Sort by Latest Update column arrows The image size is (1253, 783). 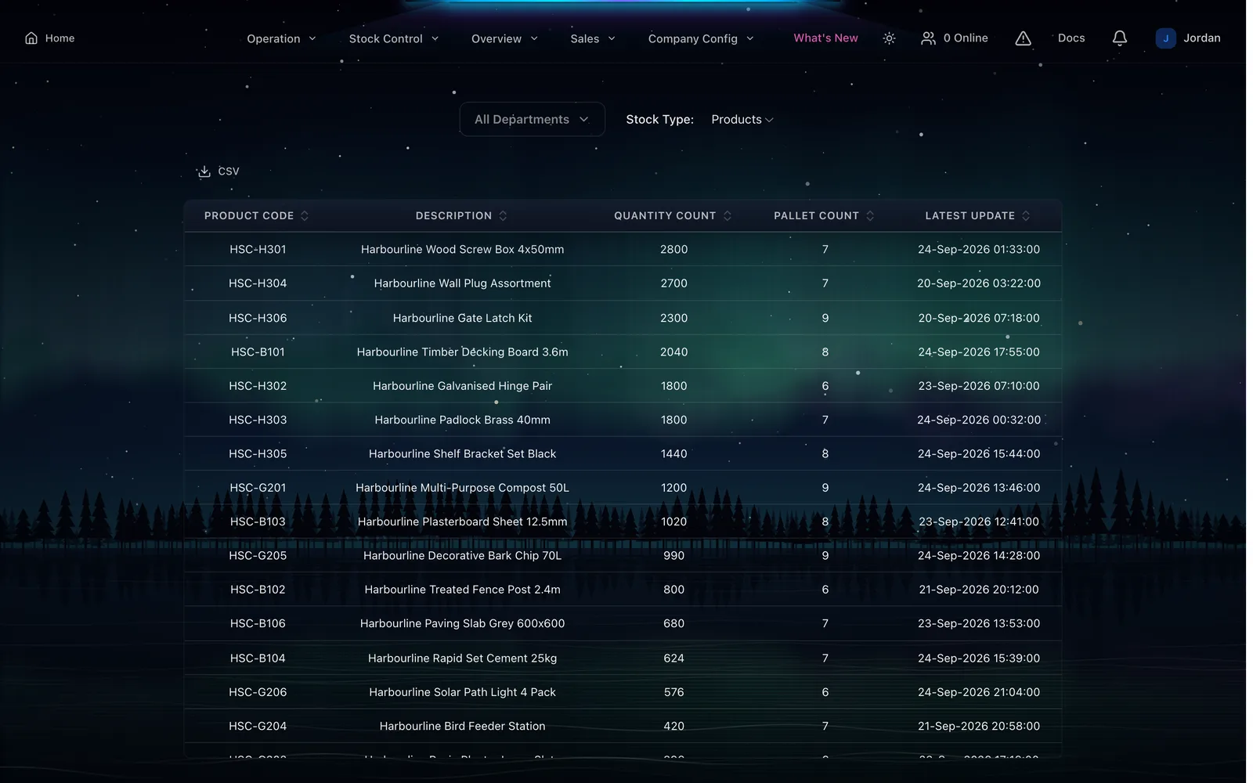click(x=1026, y=216)
